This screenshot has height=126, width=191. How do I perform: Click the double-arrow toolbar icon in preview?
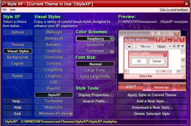[130, 47]
